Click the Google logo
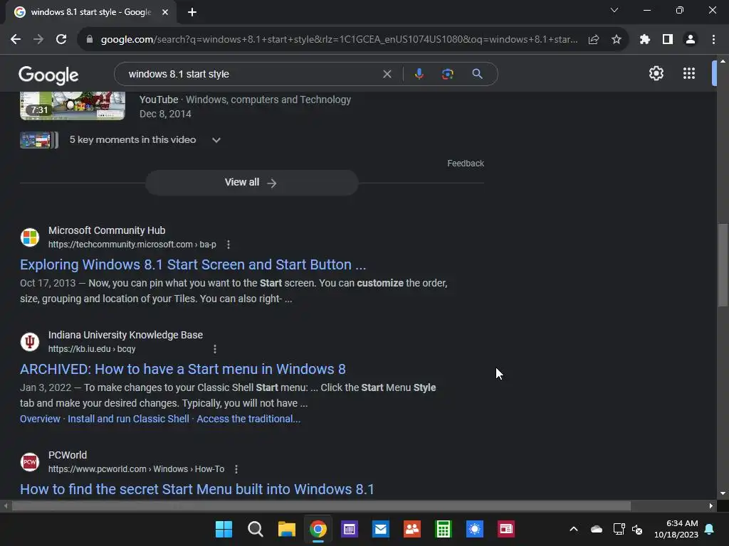 49,75
